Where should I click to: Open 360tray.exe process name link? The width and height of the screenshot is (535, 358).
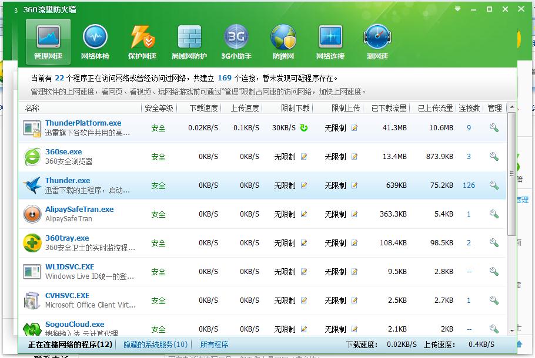click(x=67, y=238)
